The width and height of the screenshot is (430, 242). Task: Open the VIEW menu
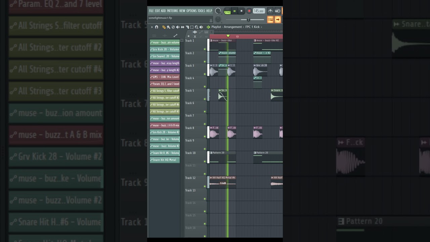point(182,11)
